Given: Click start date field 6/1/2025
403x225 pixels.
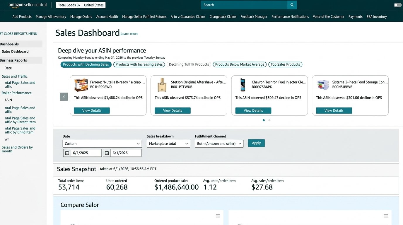Looking at the screenshot, I should pyautogui.click(x=86, y=153).
